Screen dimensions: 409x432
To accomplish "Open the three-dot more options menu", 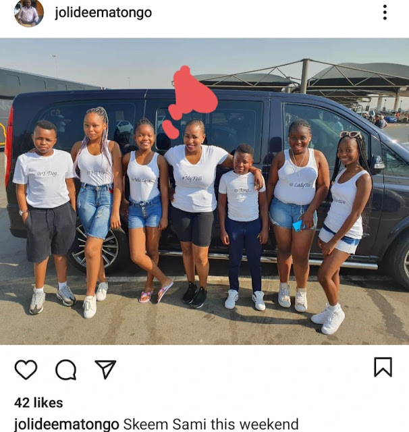I will coord(385,12).
